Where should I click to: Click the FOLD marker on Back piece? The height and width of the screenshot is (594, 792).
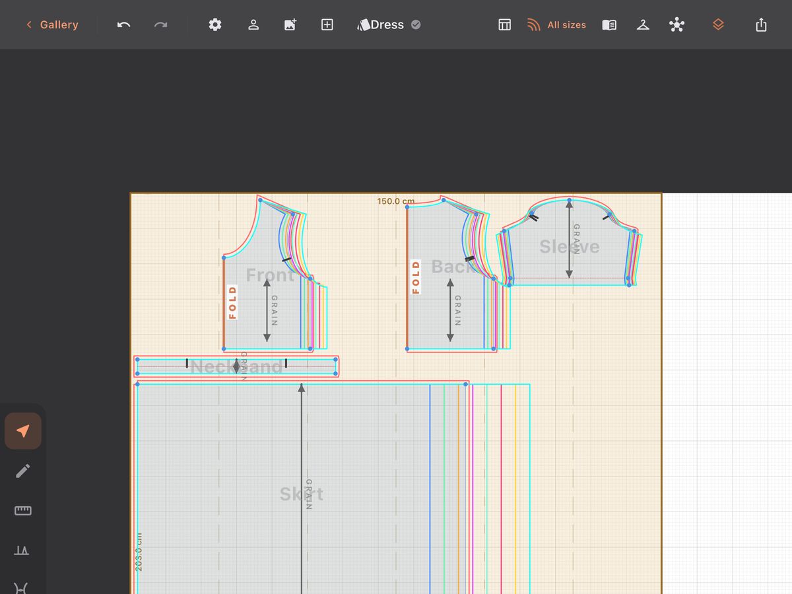pos(416,277)
